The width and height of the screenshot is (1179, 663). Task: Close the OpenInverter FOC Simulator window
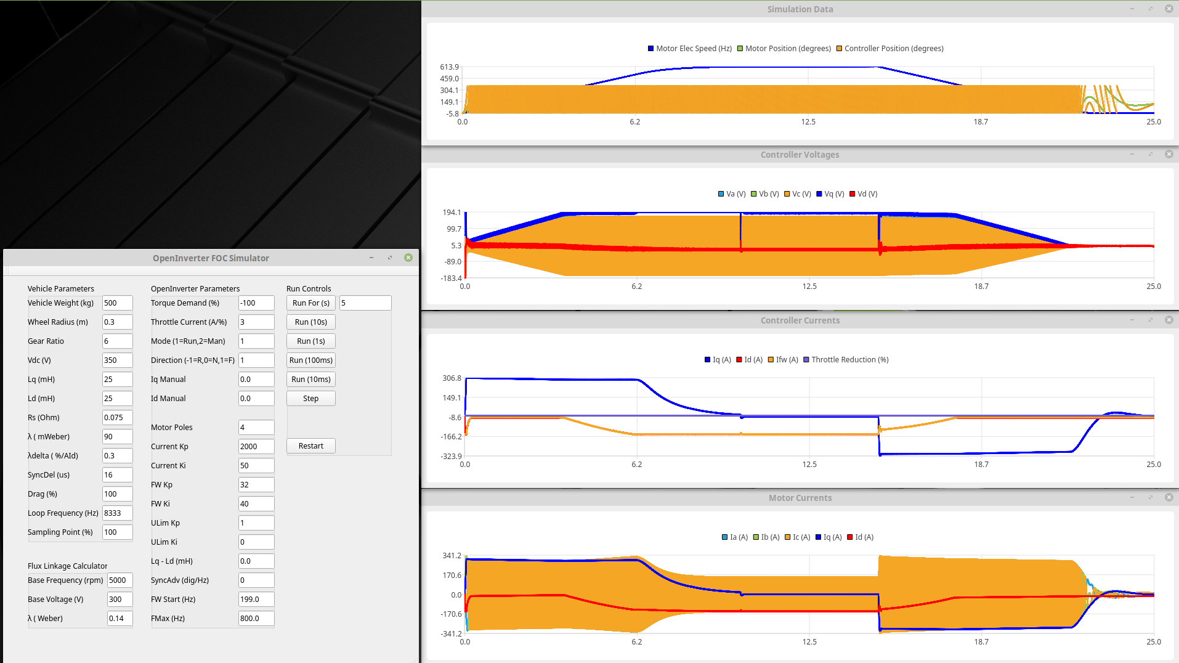(408, 258)
